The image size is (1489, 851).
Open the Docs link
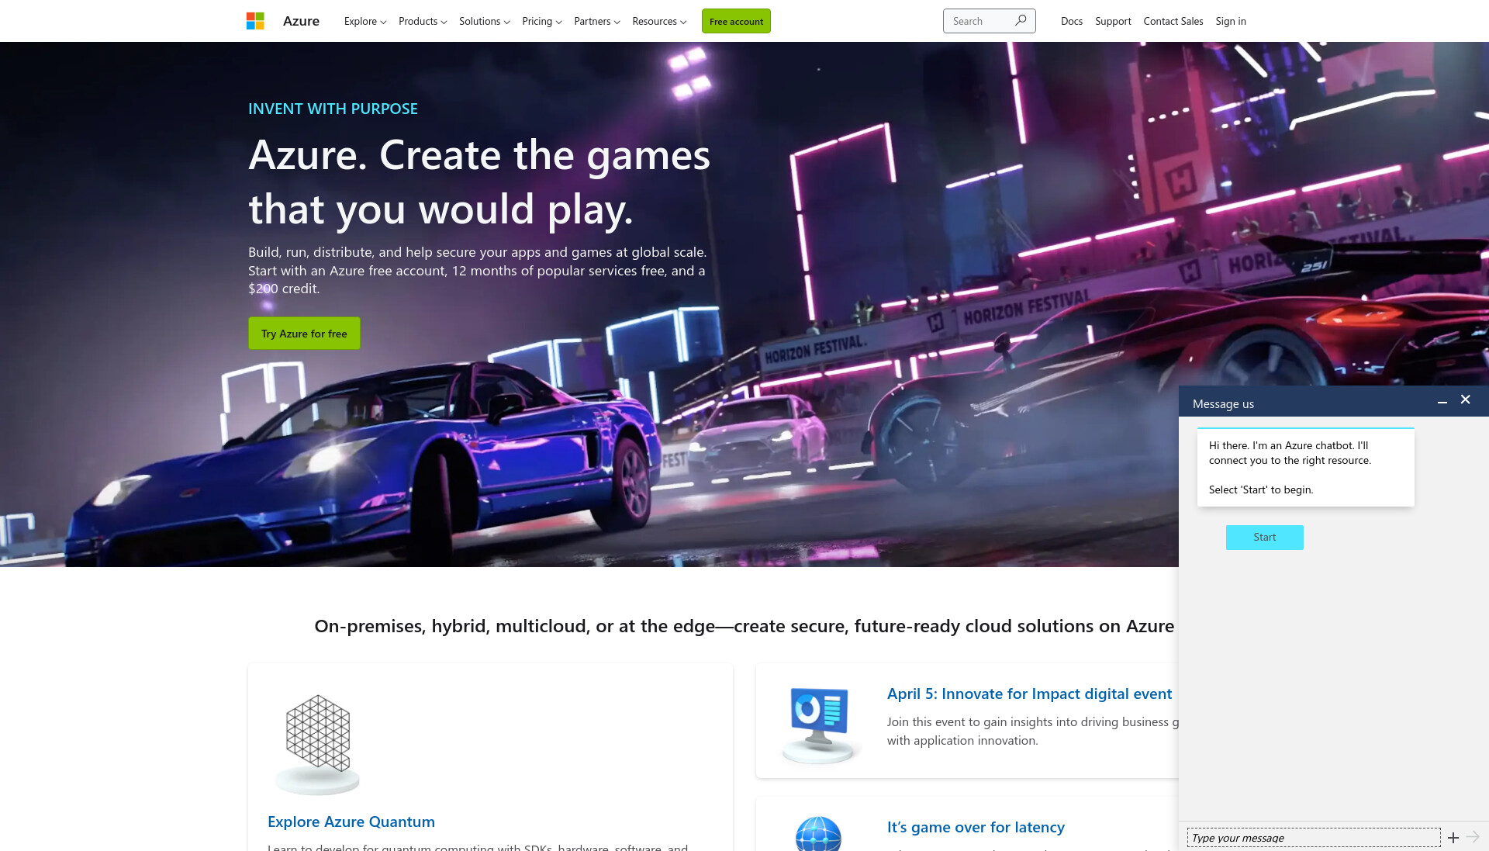pyautogui.click(x=1072, y=21)
